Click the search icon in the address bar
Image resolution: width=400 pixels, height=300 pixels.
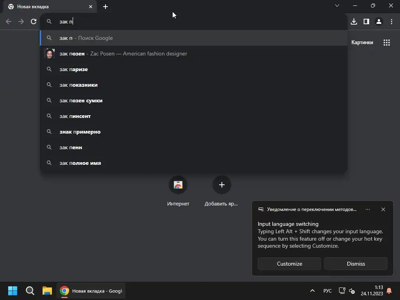(x=49, y=21)
